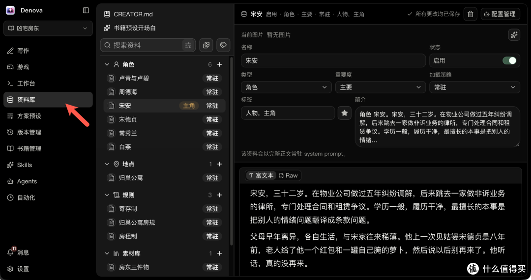
Task: Select 宋安 in the character list
Action: 164,106
